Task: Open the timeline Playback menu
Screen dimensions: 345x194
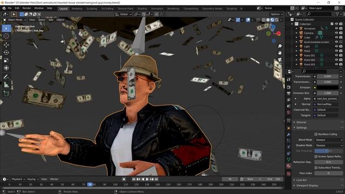Action: click(x=18, y=179)
